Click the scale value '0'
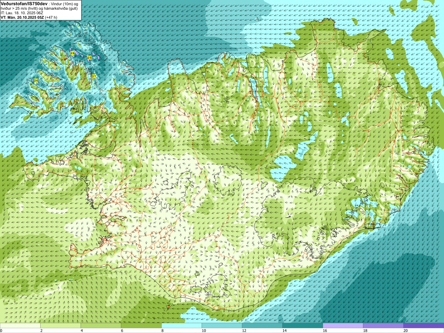The image size is (444, 333). pyautogui.click(x=1, y=331)
